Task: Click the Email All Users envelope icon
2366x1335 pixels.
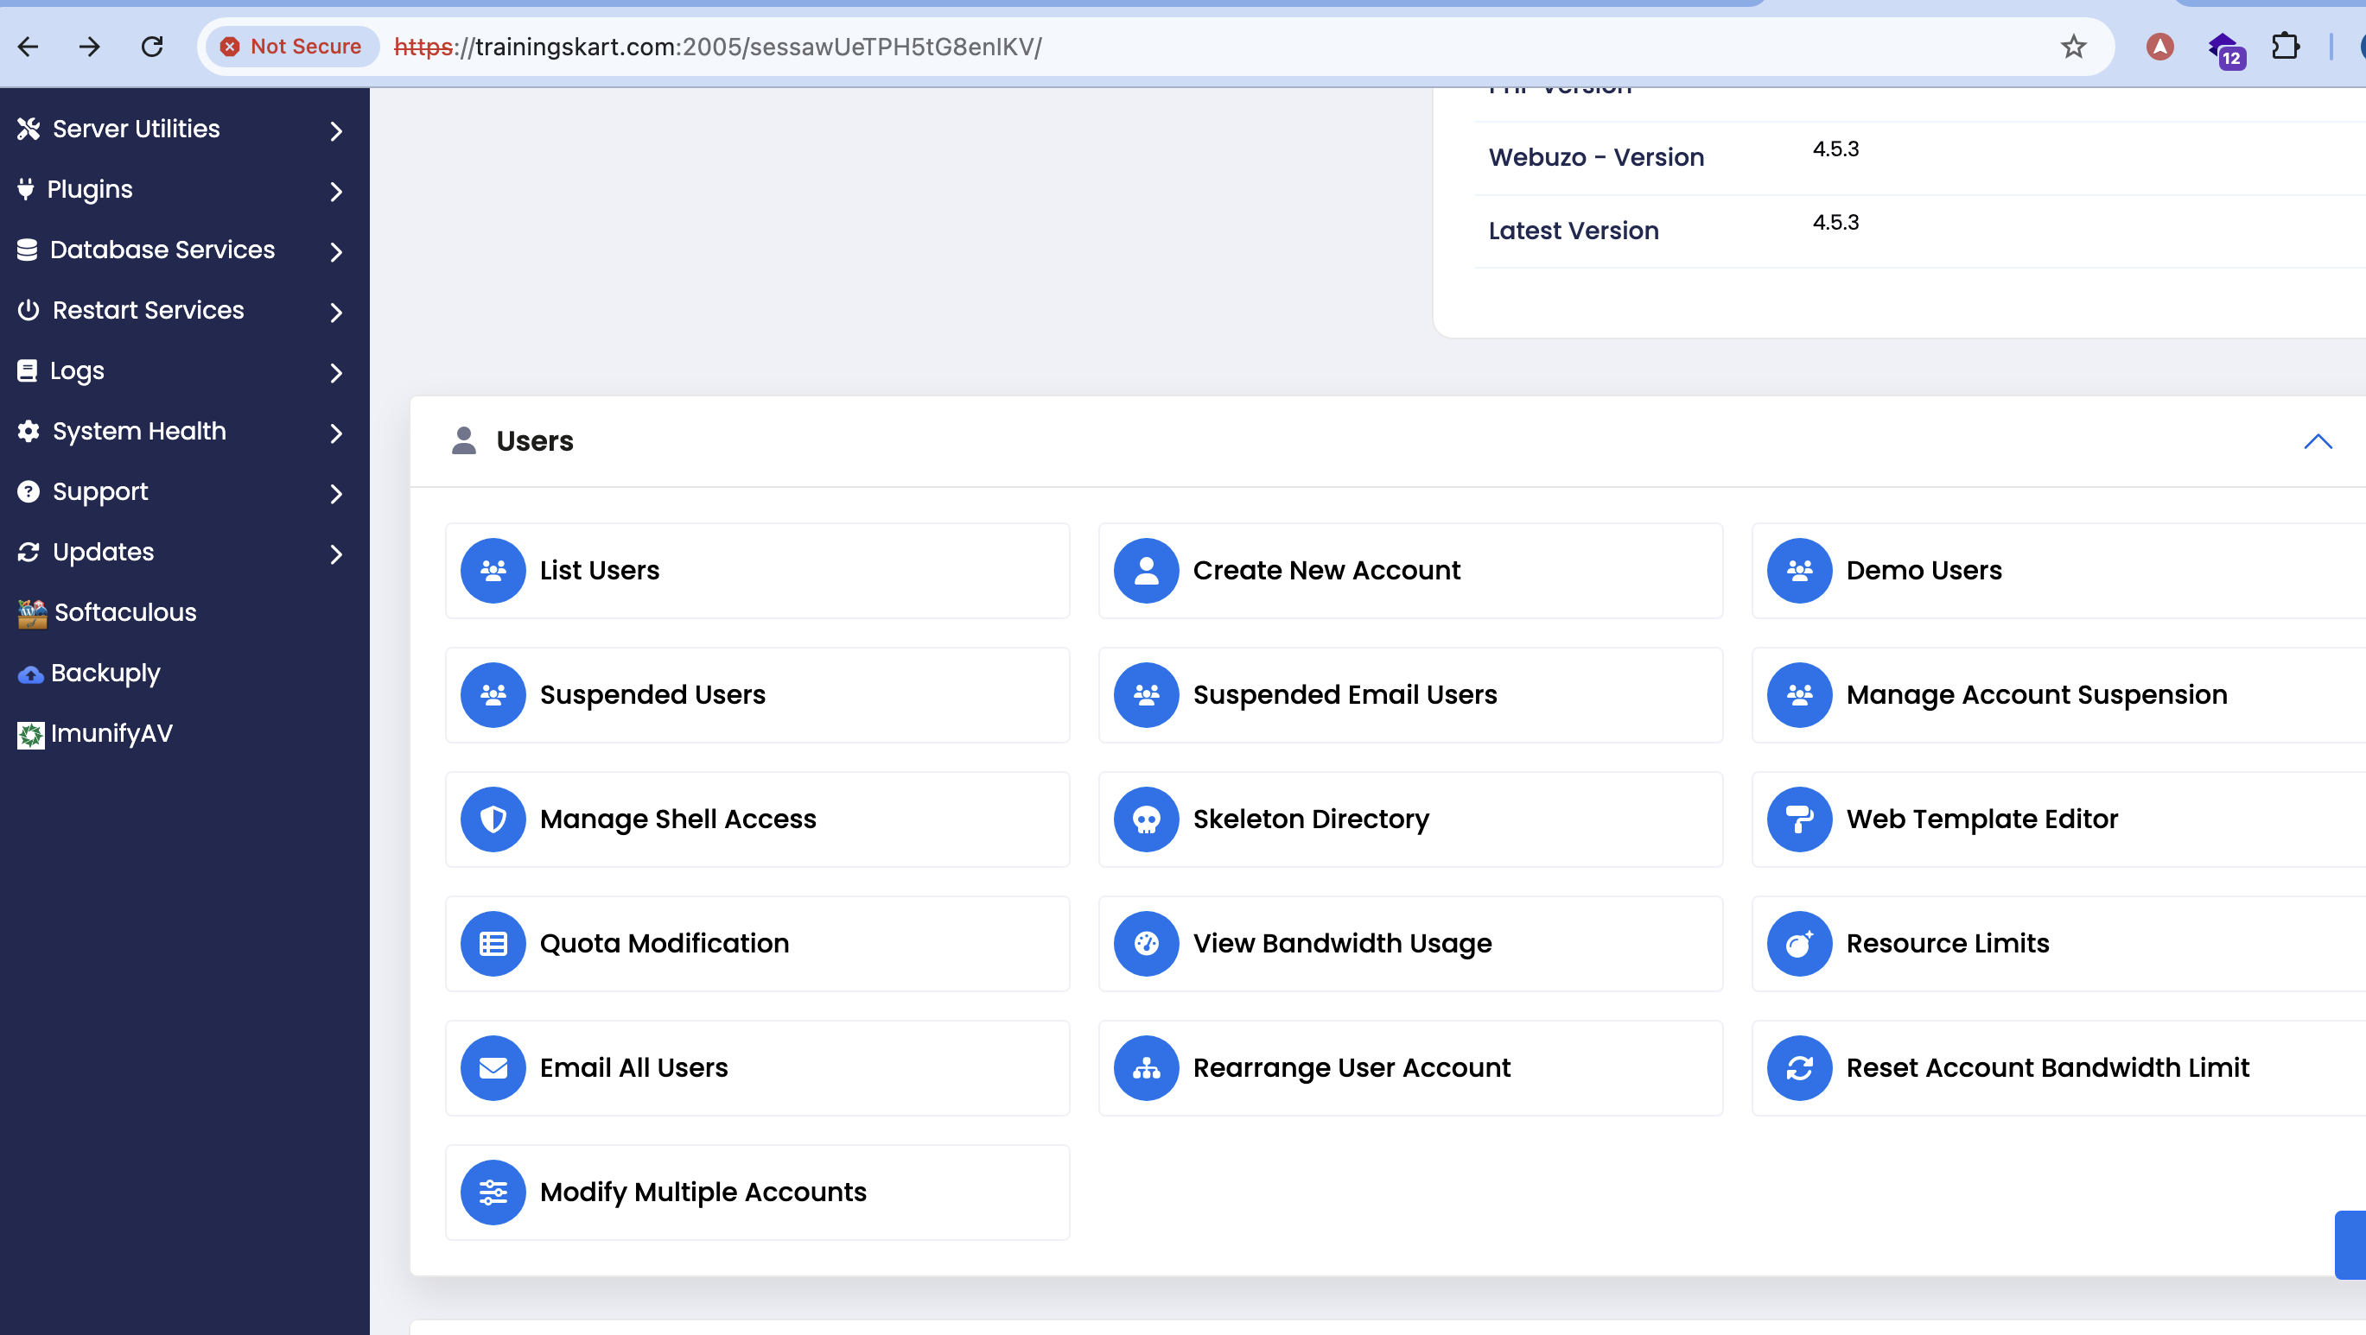Action: (x=493, y=1068)
